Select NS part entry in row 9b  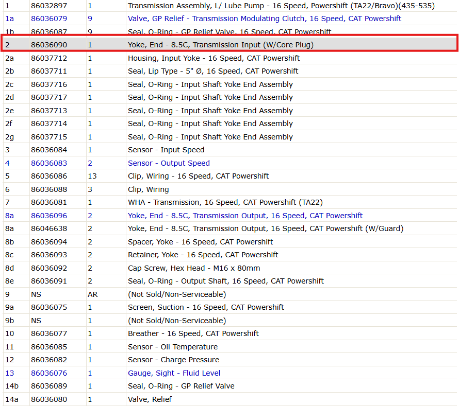(36, 321)
